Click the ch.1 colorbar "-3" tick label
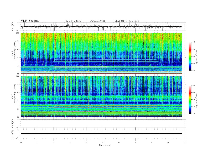Image resolution: width=208 pixels, height=160 pixels. 194,42
